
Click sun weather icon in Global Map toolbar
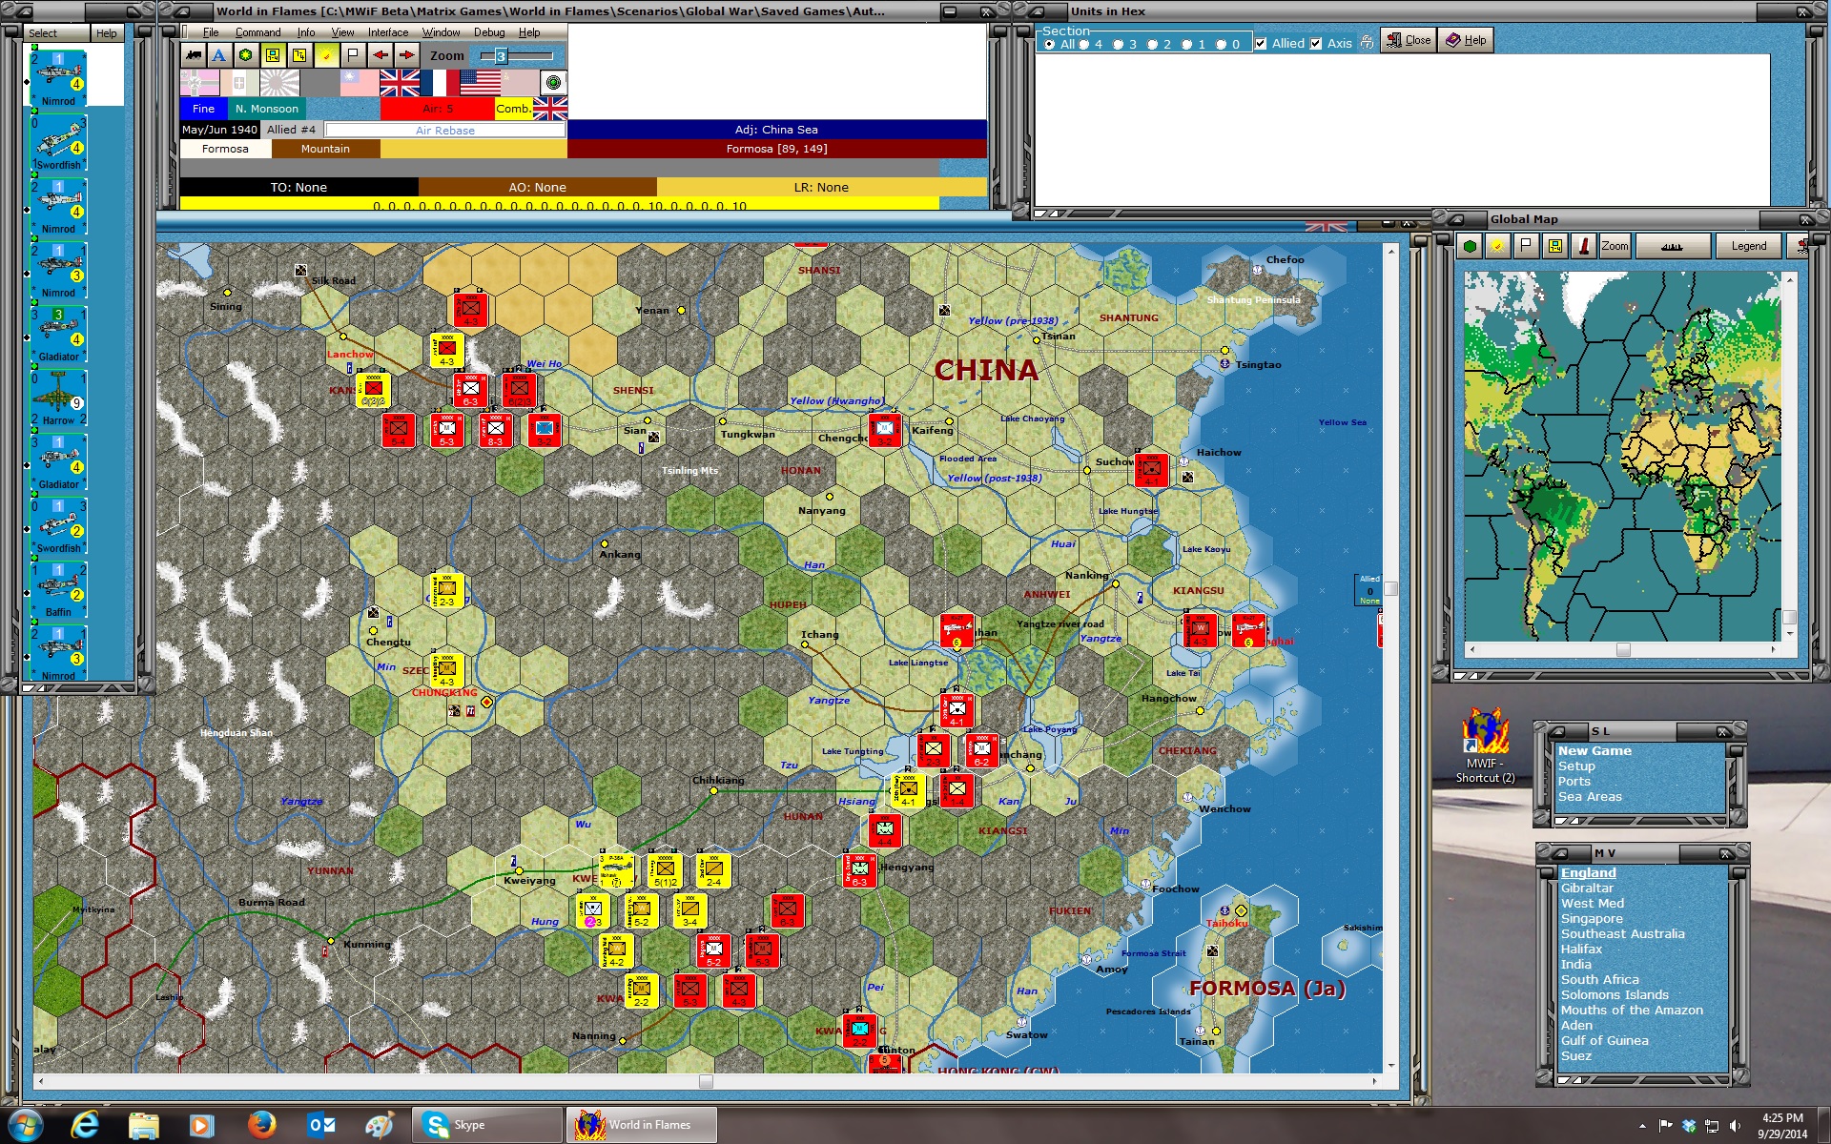[x=1497, y=246]
